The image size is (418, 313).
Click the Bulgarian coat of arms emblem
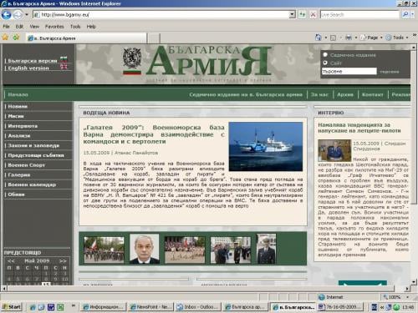(x=132, y=58)
